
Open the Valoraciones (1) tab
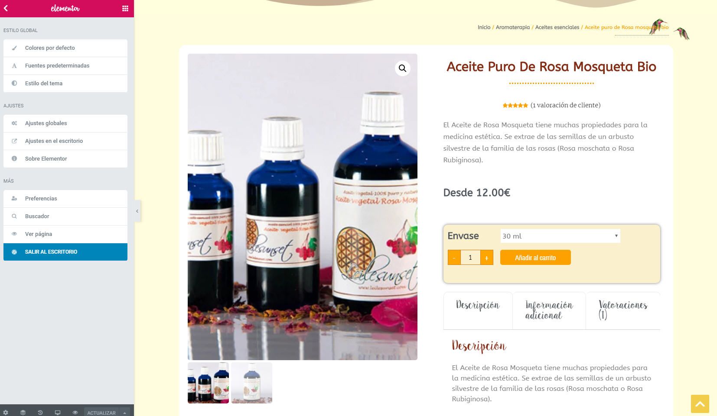(x=623, y=310)
